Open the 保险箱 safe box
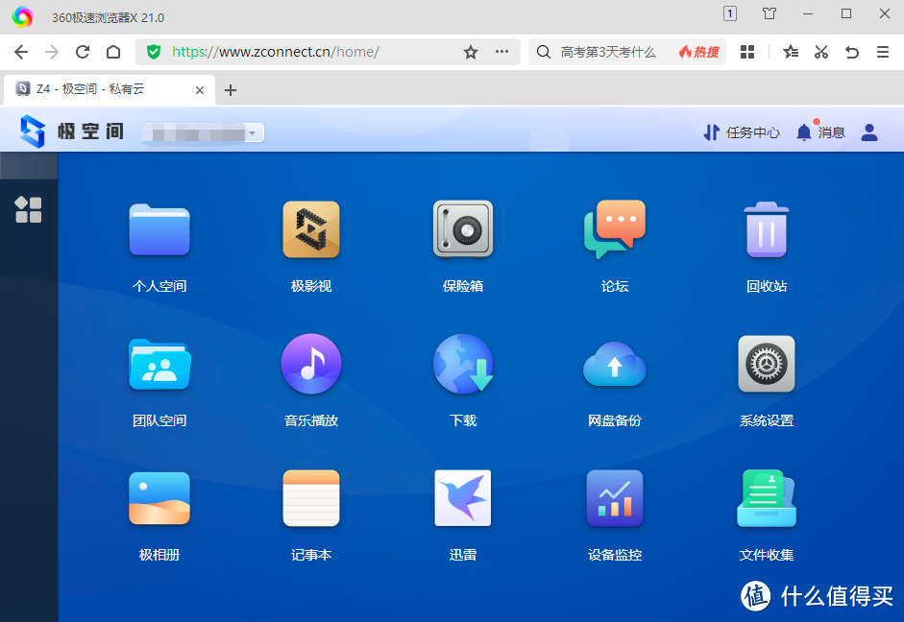This screenshot has height=622, width=904. pyautogui.click(x=463, y=230)
